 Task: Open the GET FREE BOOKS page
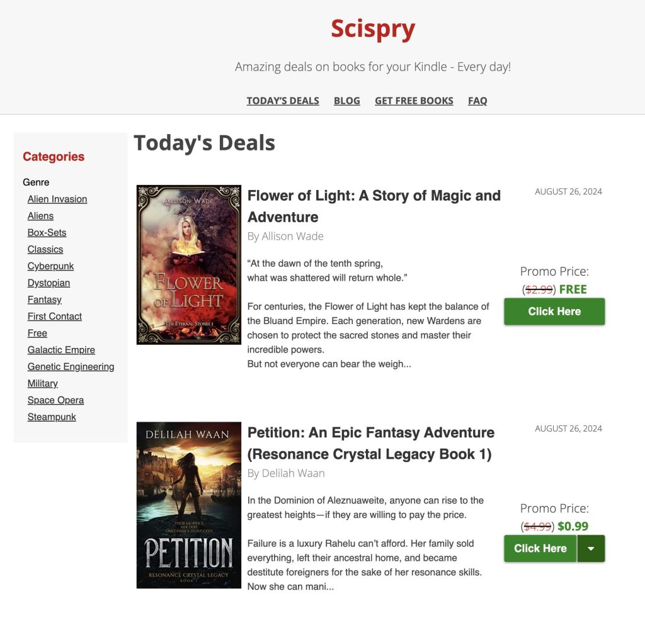click(x=414, y=101)
